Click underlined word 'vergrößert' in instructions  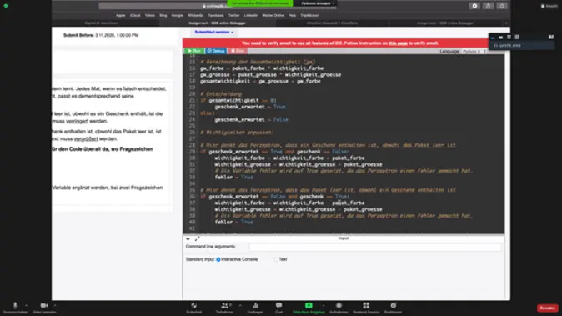point(86,138)
